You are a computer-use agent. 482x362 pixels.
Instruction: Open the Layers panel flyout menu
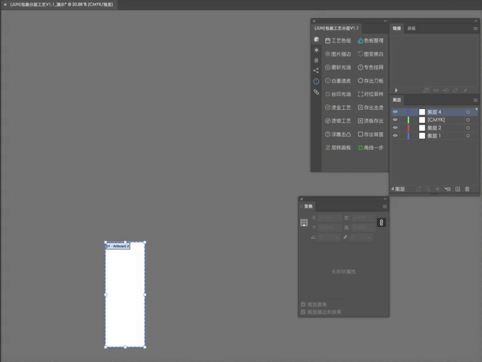475,100
